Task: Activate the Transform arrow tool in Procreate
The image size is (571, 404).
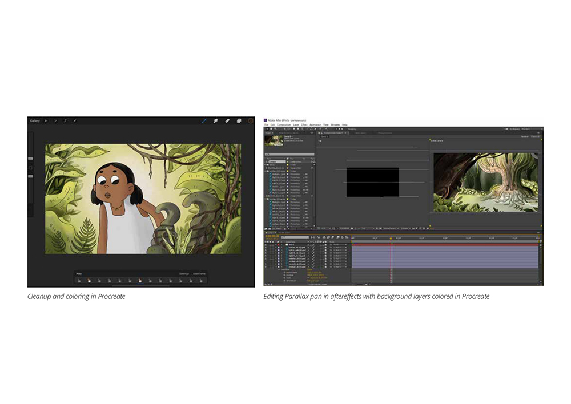Action: [x=74, y=121]
